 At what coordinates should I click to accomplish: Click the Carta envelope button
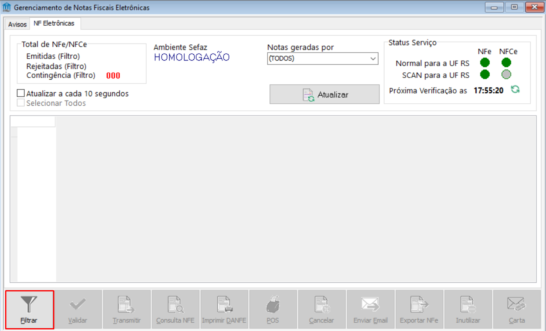coord(517,309)
